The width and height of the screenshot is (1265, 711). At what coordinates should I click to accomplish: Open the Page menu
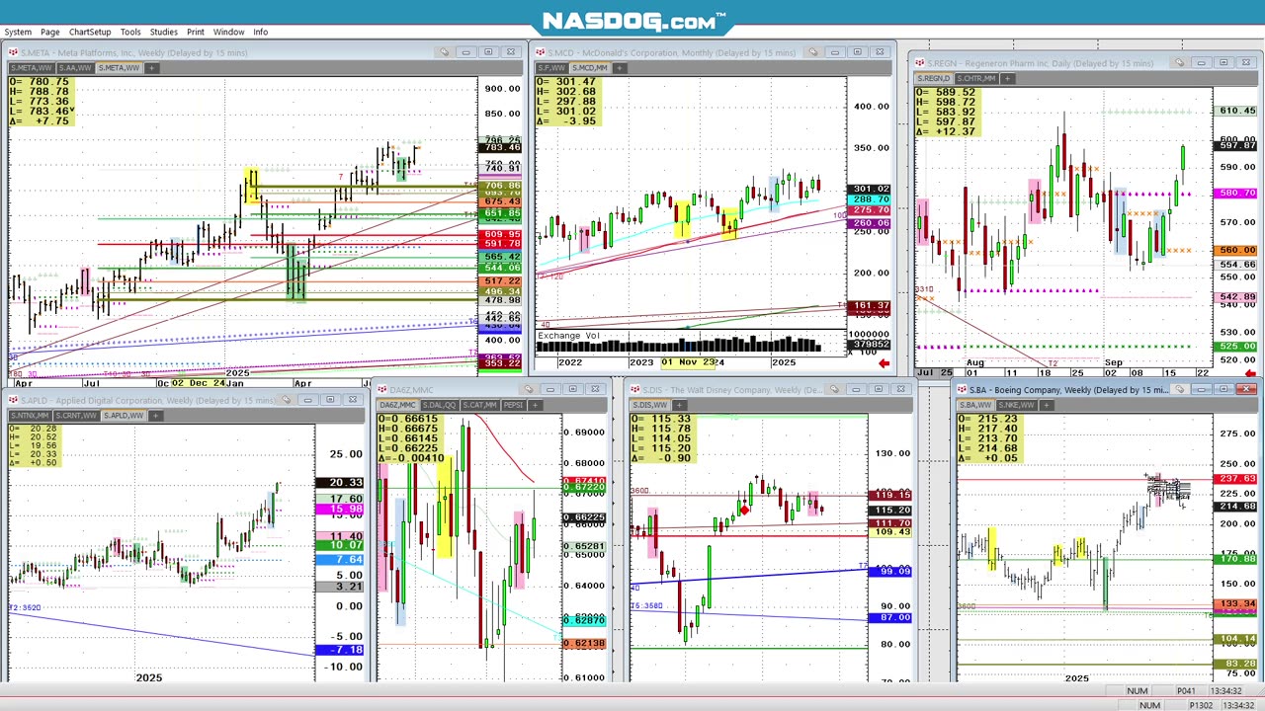tap(49, 32)
